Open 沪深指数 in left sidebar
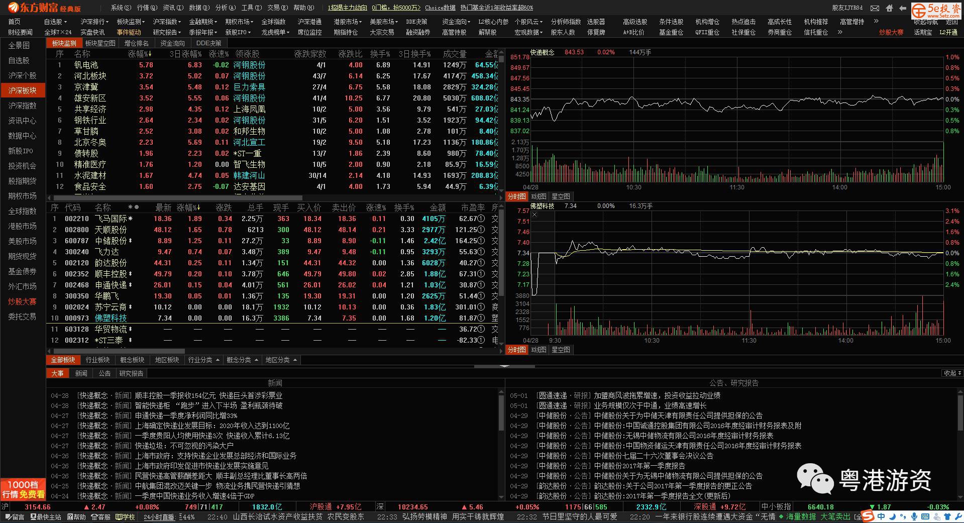The width and height of the screenshot is (964, 523). [23, 106]
